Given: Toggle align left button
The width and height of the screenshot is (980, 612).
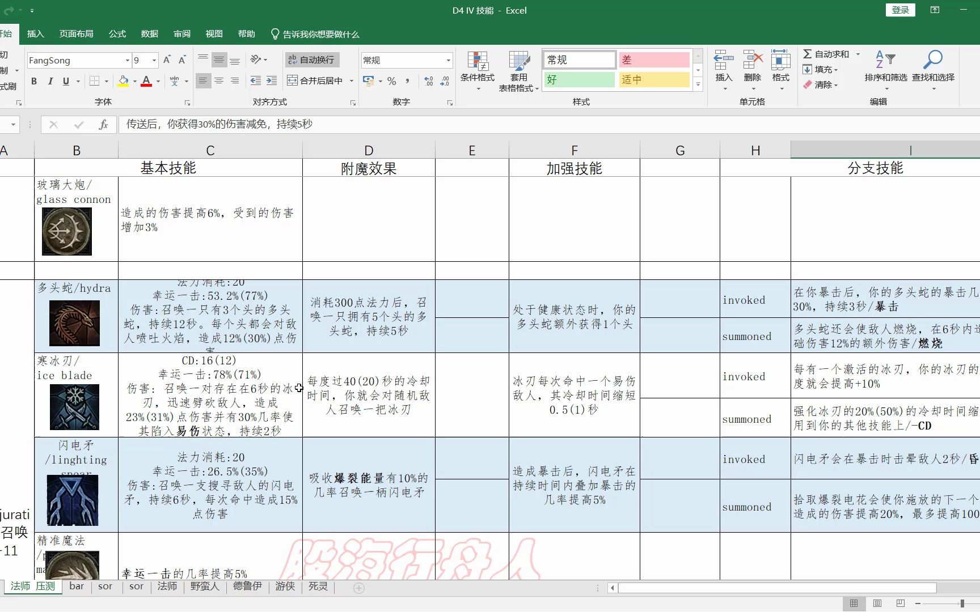Looking at the screenshot, I should [x=203, y=81].
